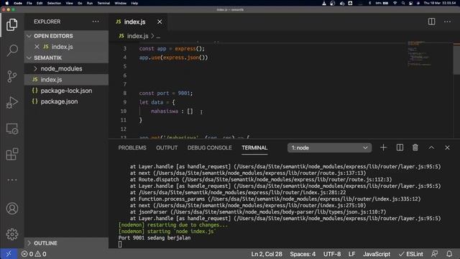Open macOS Spotlight search icon
The image size is (460, 259).
click(403, 3)
